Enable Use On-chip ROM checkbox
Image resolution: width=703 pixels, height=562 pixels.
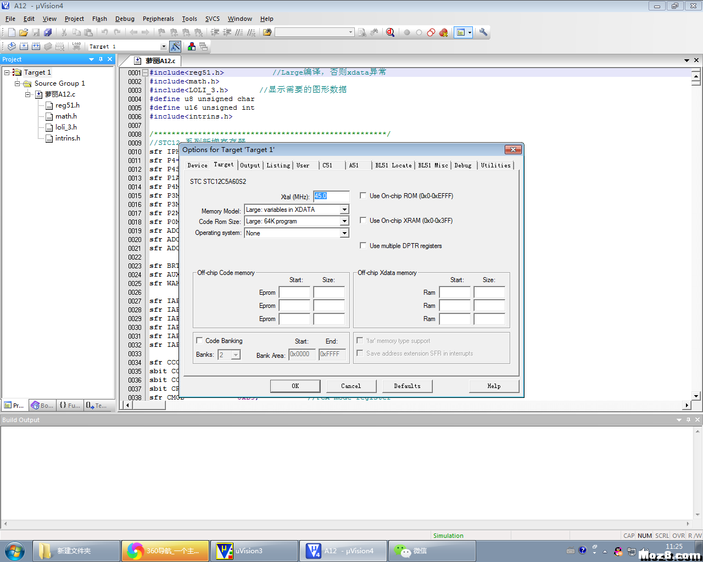363,195
